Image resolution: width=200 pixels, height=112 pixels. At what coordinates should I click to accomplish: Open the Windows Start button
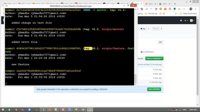pos(3,110)
